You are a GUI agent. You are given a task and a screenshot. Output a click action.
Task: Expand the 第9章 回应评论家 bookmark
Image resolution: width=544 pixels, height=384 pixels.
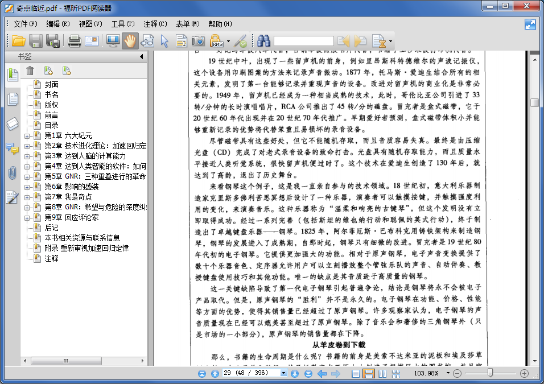click(x=27, y=218)
